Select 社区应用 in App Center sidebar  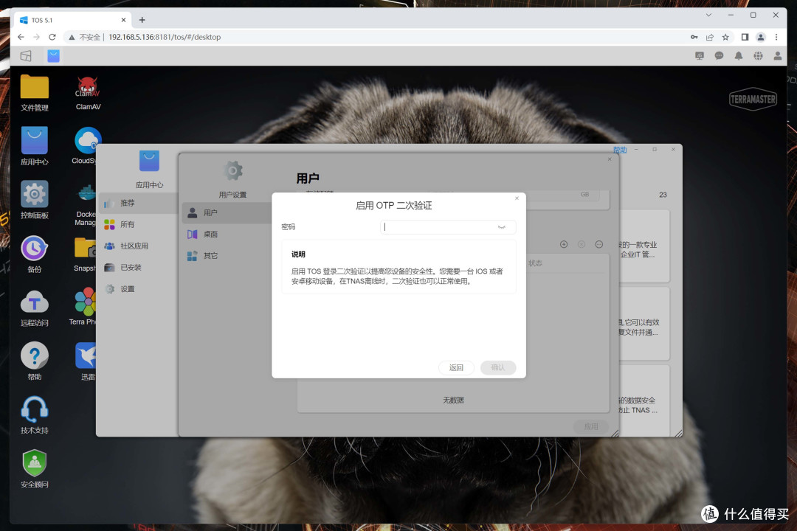tap(138, 246)
